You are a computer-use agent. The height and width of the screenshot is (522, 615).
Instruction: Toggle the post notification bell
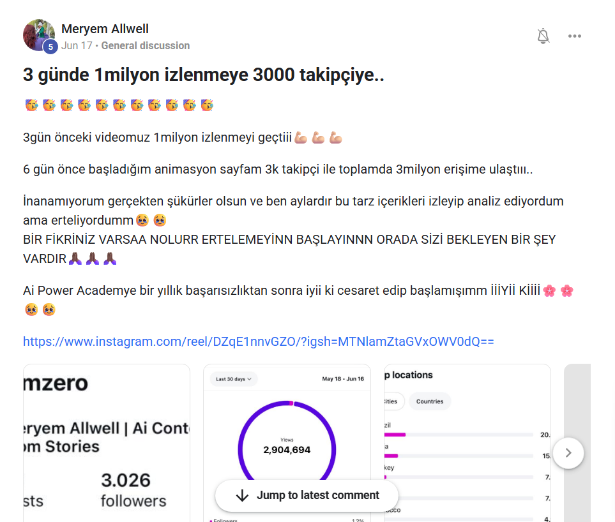pos(543,36)
